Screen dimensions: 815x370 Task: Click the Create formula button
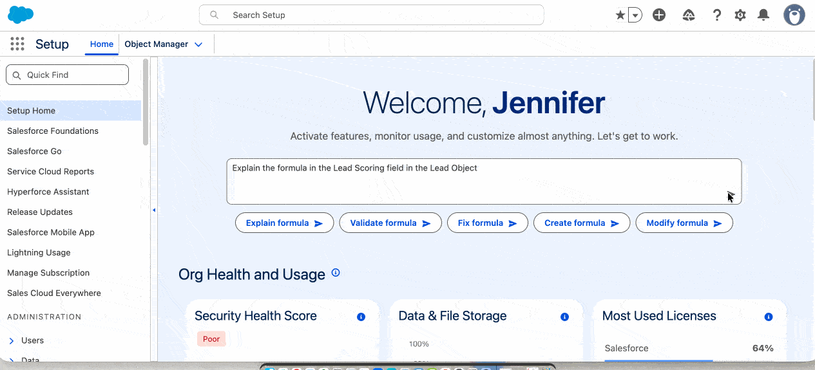click(581, 223)
